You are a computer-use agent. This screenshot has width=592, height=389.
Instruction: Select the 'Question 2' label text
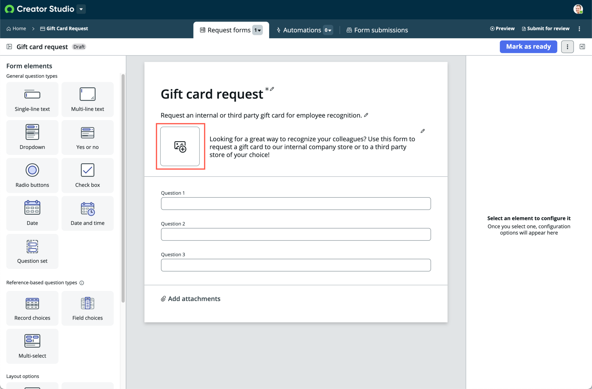173,224
